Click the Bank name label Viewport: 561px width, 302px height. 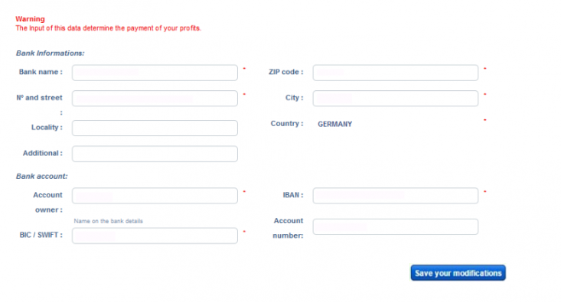pos(41,72)
